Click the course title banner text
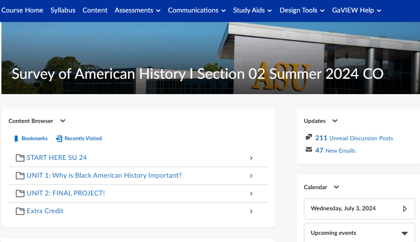 click(x=198, y=73)
